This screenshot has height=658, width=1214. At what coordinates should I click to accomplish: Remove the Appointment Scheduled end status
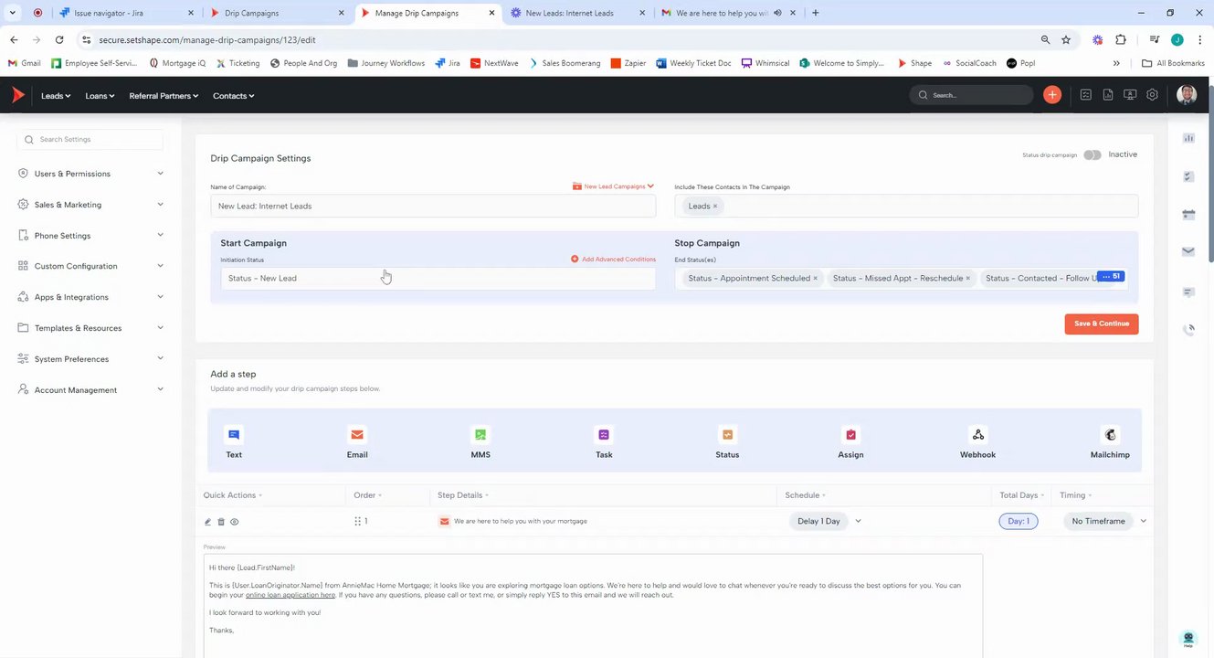(815, 278)
